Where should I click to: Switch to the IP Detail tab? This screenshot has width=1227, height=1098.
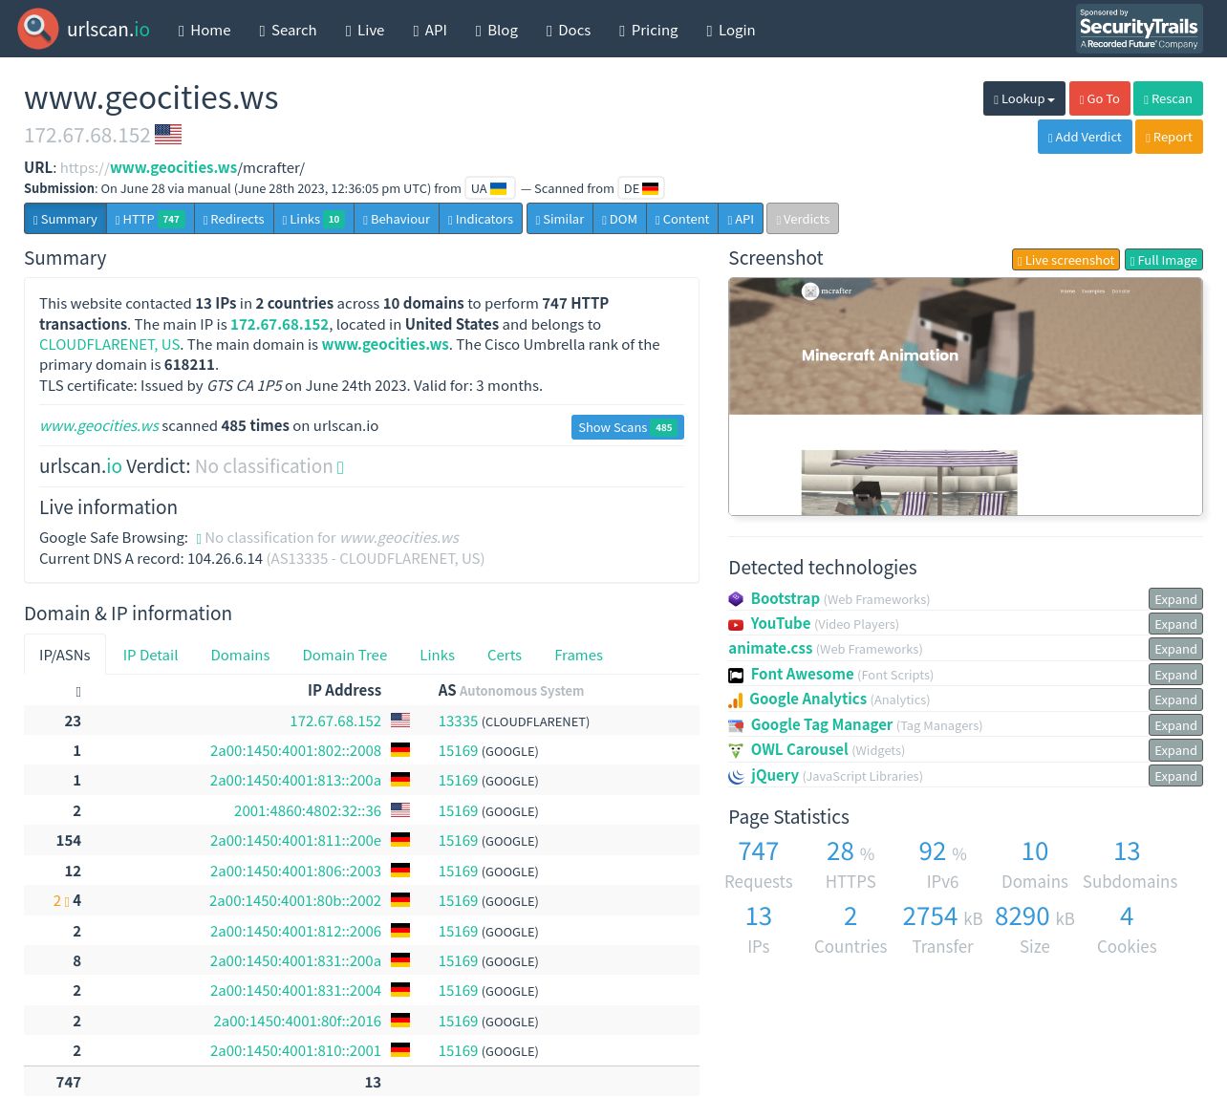pos(150,655)
